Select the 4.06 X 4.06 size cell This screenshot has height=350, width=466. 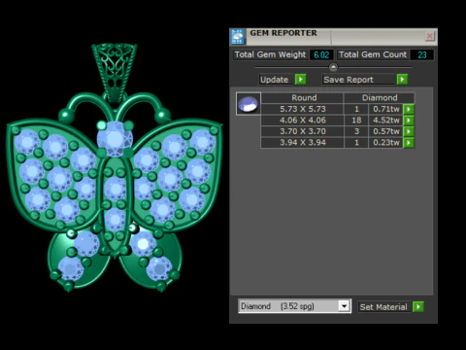pyautogui.click(x=302, y=121)
